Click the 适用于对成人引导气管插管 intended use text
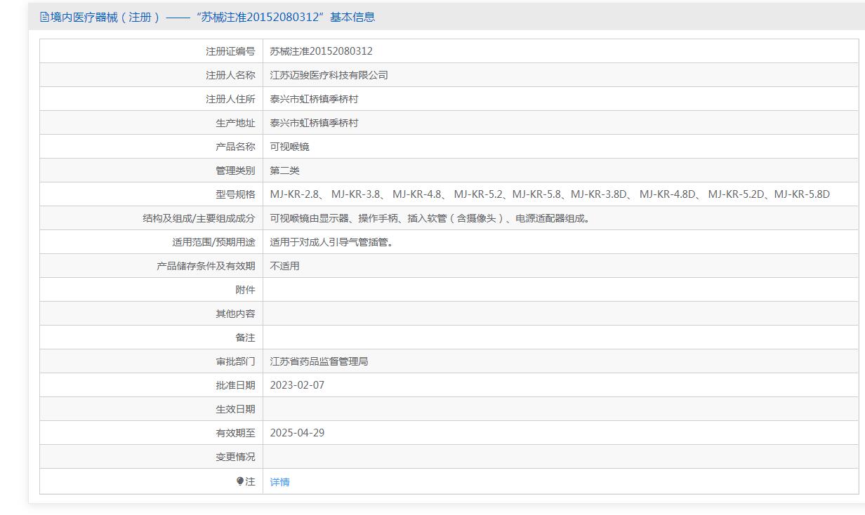 coord(333,242)
